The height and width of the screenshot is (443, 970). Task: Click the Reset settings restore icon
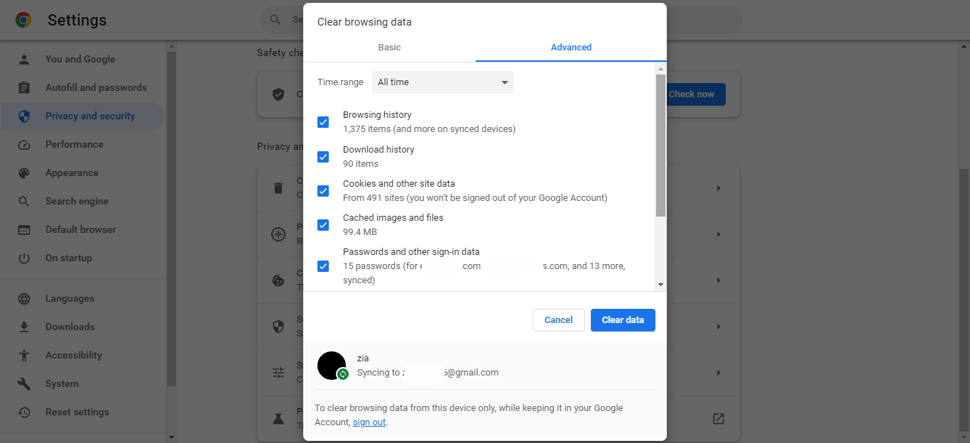point(24,412)
